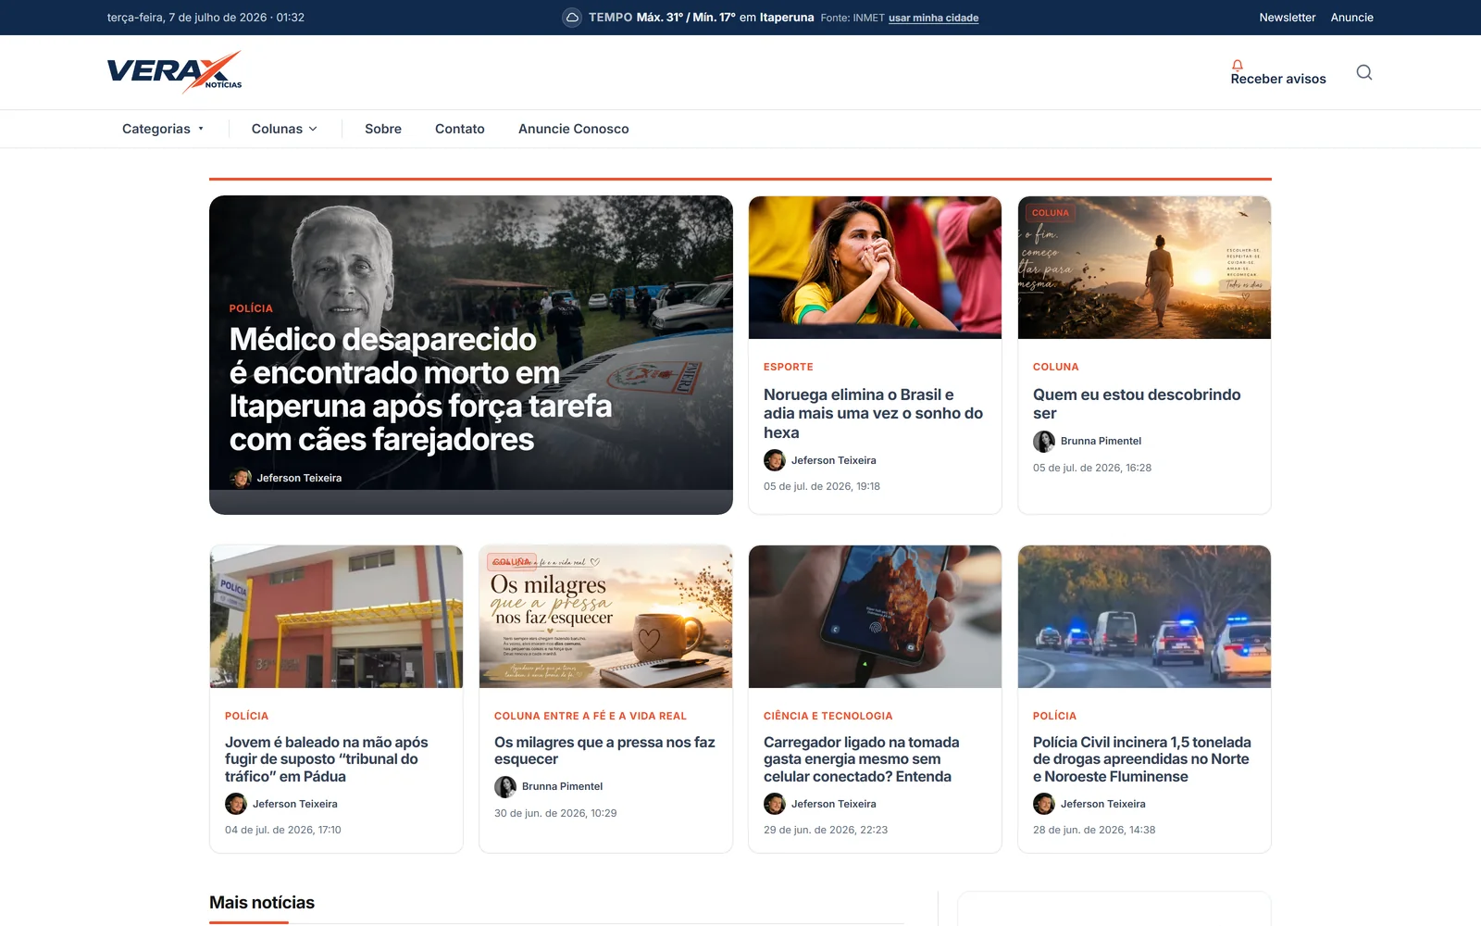Open headline Quem eu estou descobrindo ser
Image resolution: width=1481 pixels, height=926 pixels.
1137,404
